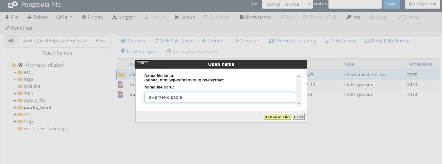
Task: Click the 0755 permissions value
Action: coord(412,75)
